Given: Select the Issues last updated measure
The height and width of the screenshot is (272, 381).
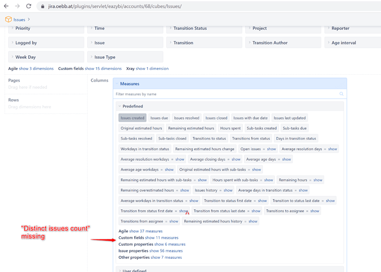Looking at the screenshot, I should [290, 118].
